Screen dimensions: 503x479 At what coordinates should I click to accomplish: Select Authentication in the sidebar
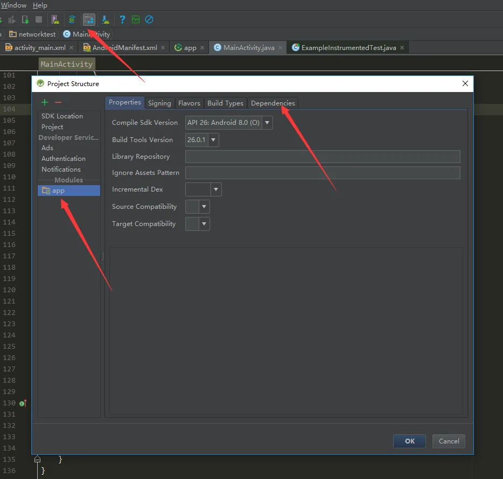click(x=64, y=158)
